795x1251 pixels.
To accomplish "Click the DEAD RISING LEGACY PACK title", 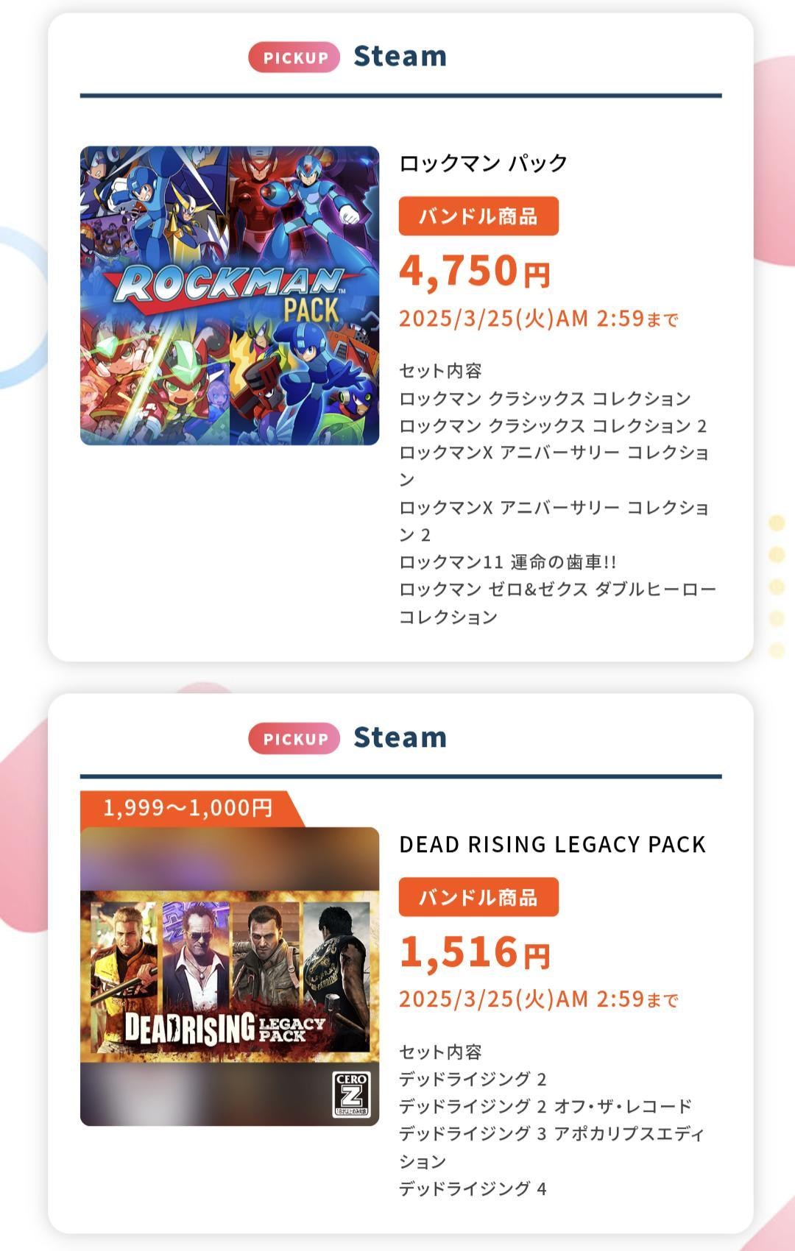I will point(552,844).
